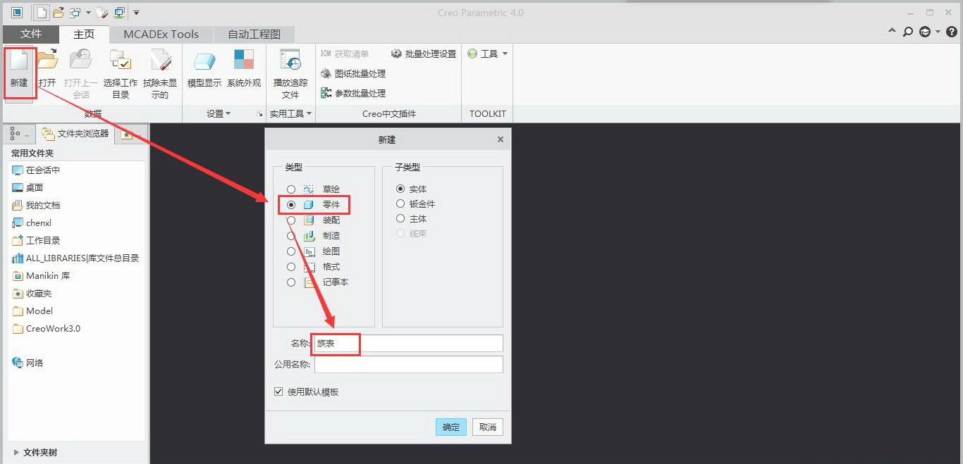Open the quick access toolbar customize arrow
This screenshot has width=963, height=464.
point(136,13)
